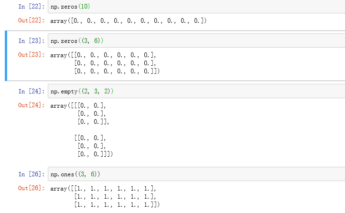Click the In [24] prompt label
This screenshot has height=213, width=345.
(30, 91)
